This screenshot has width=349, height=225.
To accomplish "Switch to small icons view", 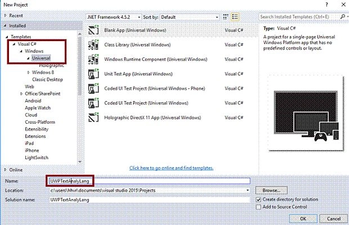I will (226, 17).
